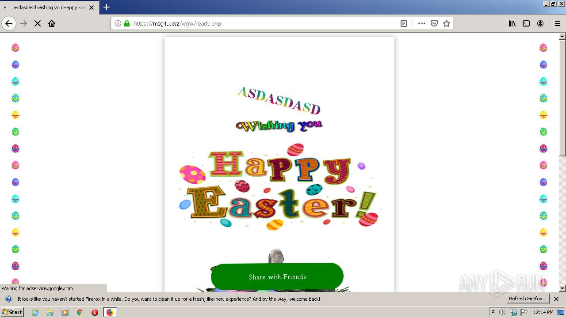Launch Internet Explorer from taskbar

[x=35, y=312]
